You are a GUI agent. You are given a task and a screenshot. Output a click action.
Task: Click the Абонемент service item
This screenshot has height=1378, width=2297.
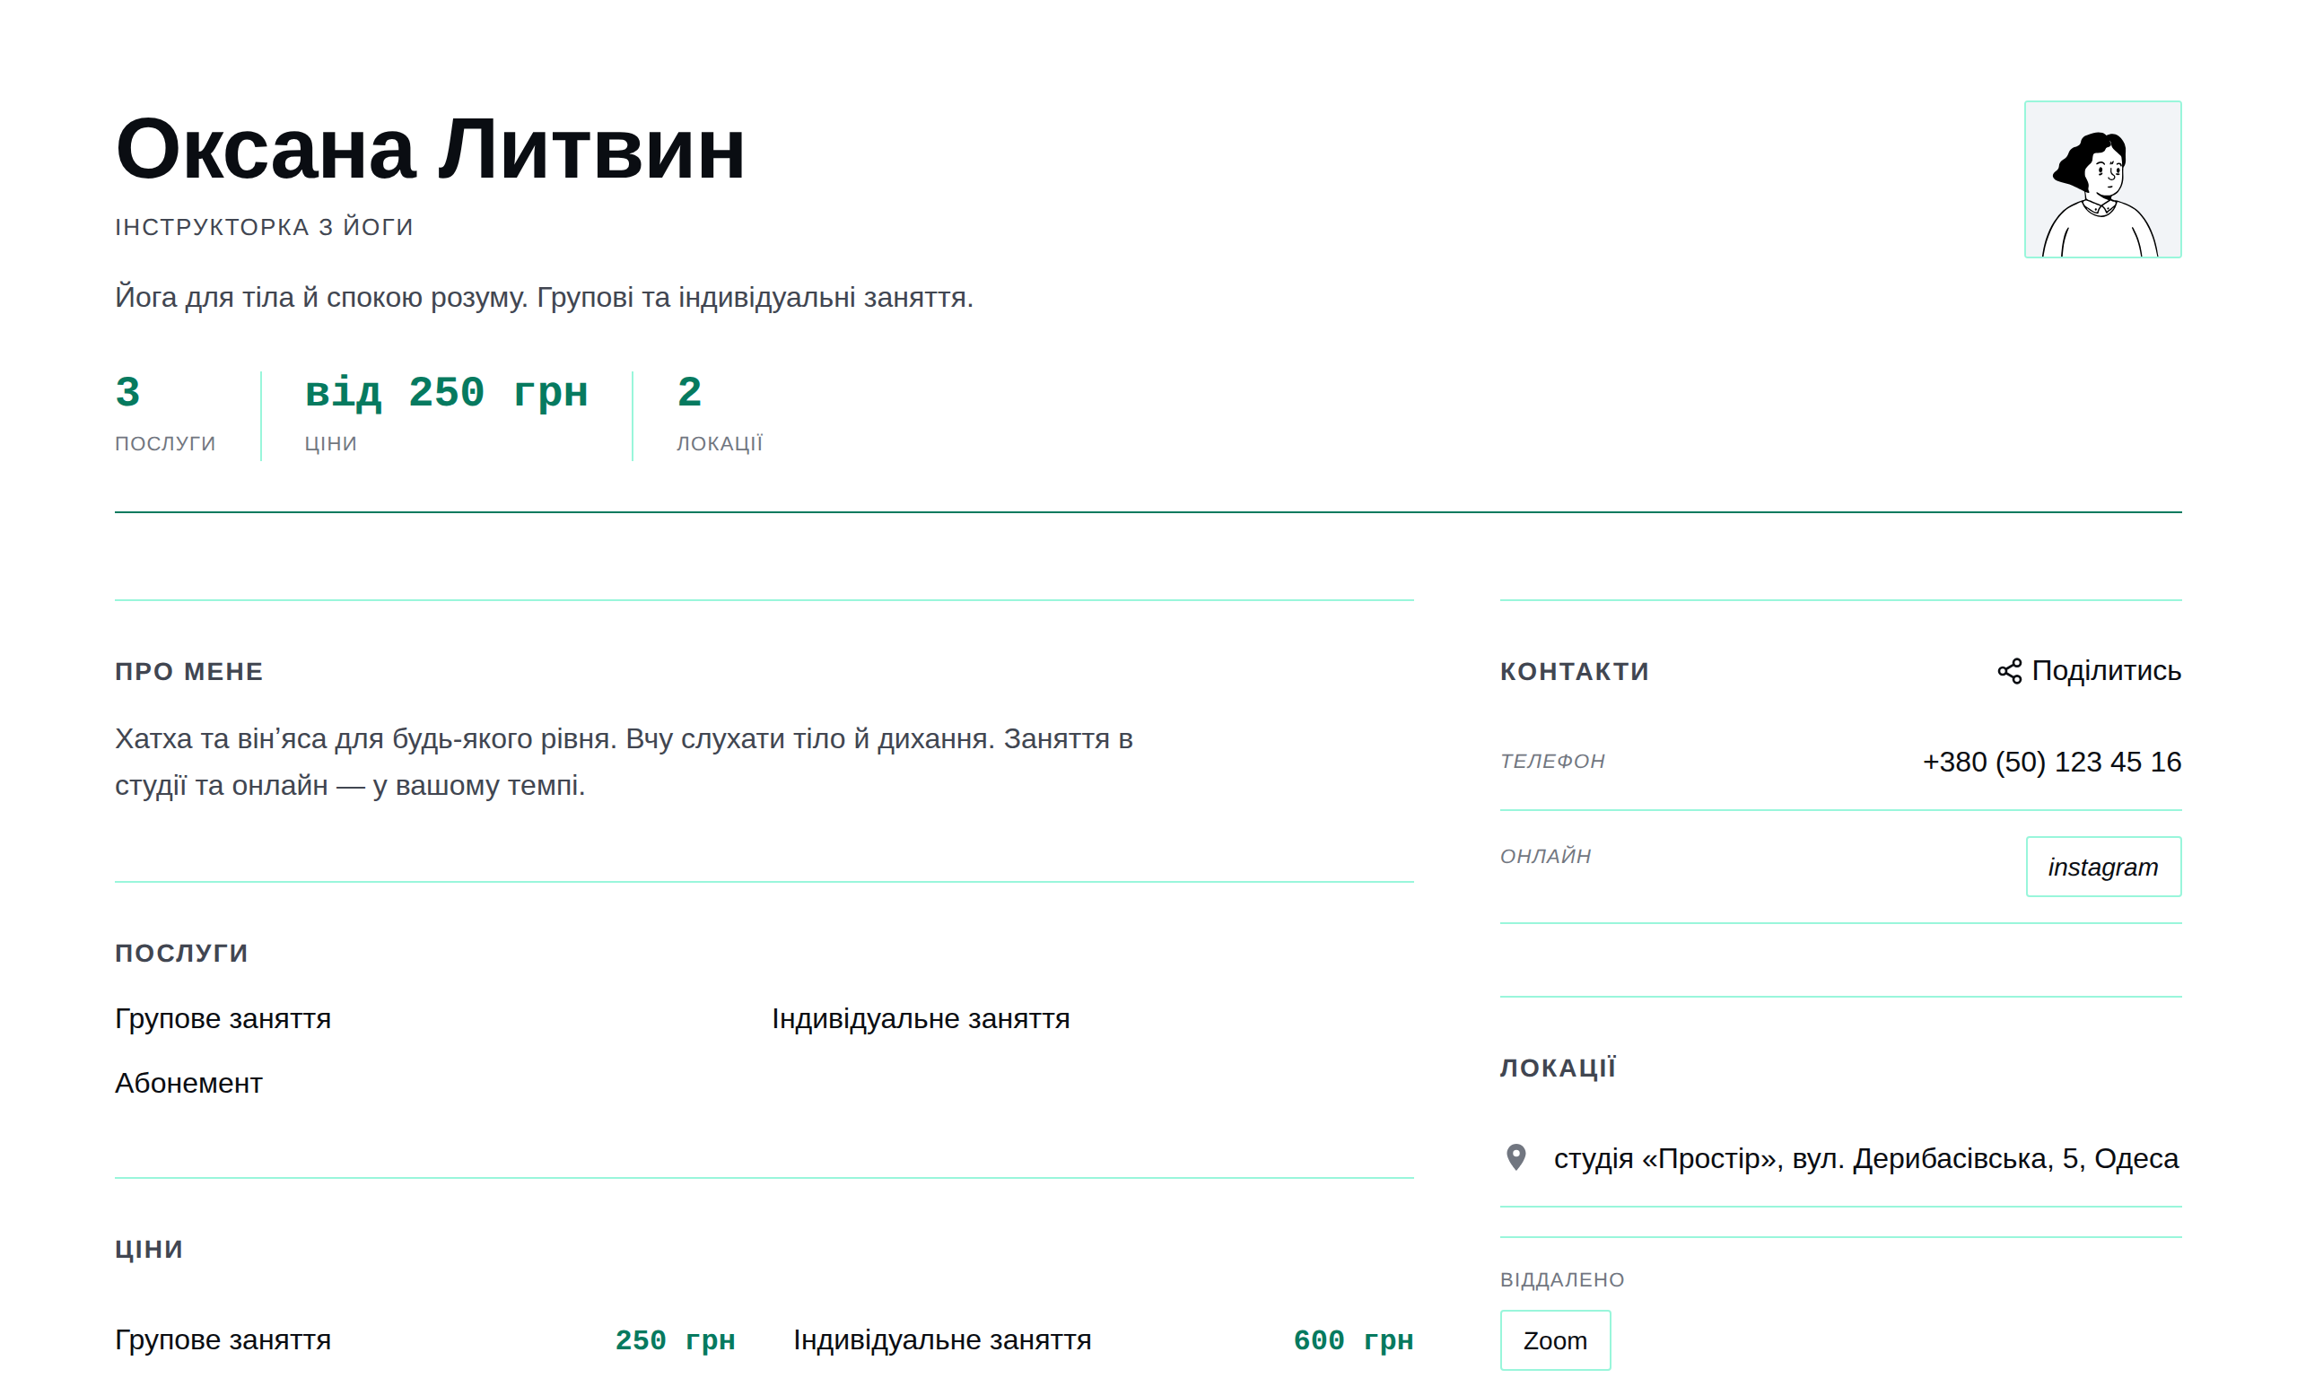(188, 1083)
